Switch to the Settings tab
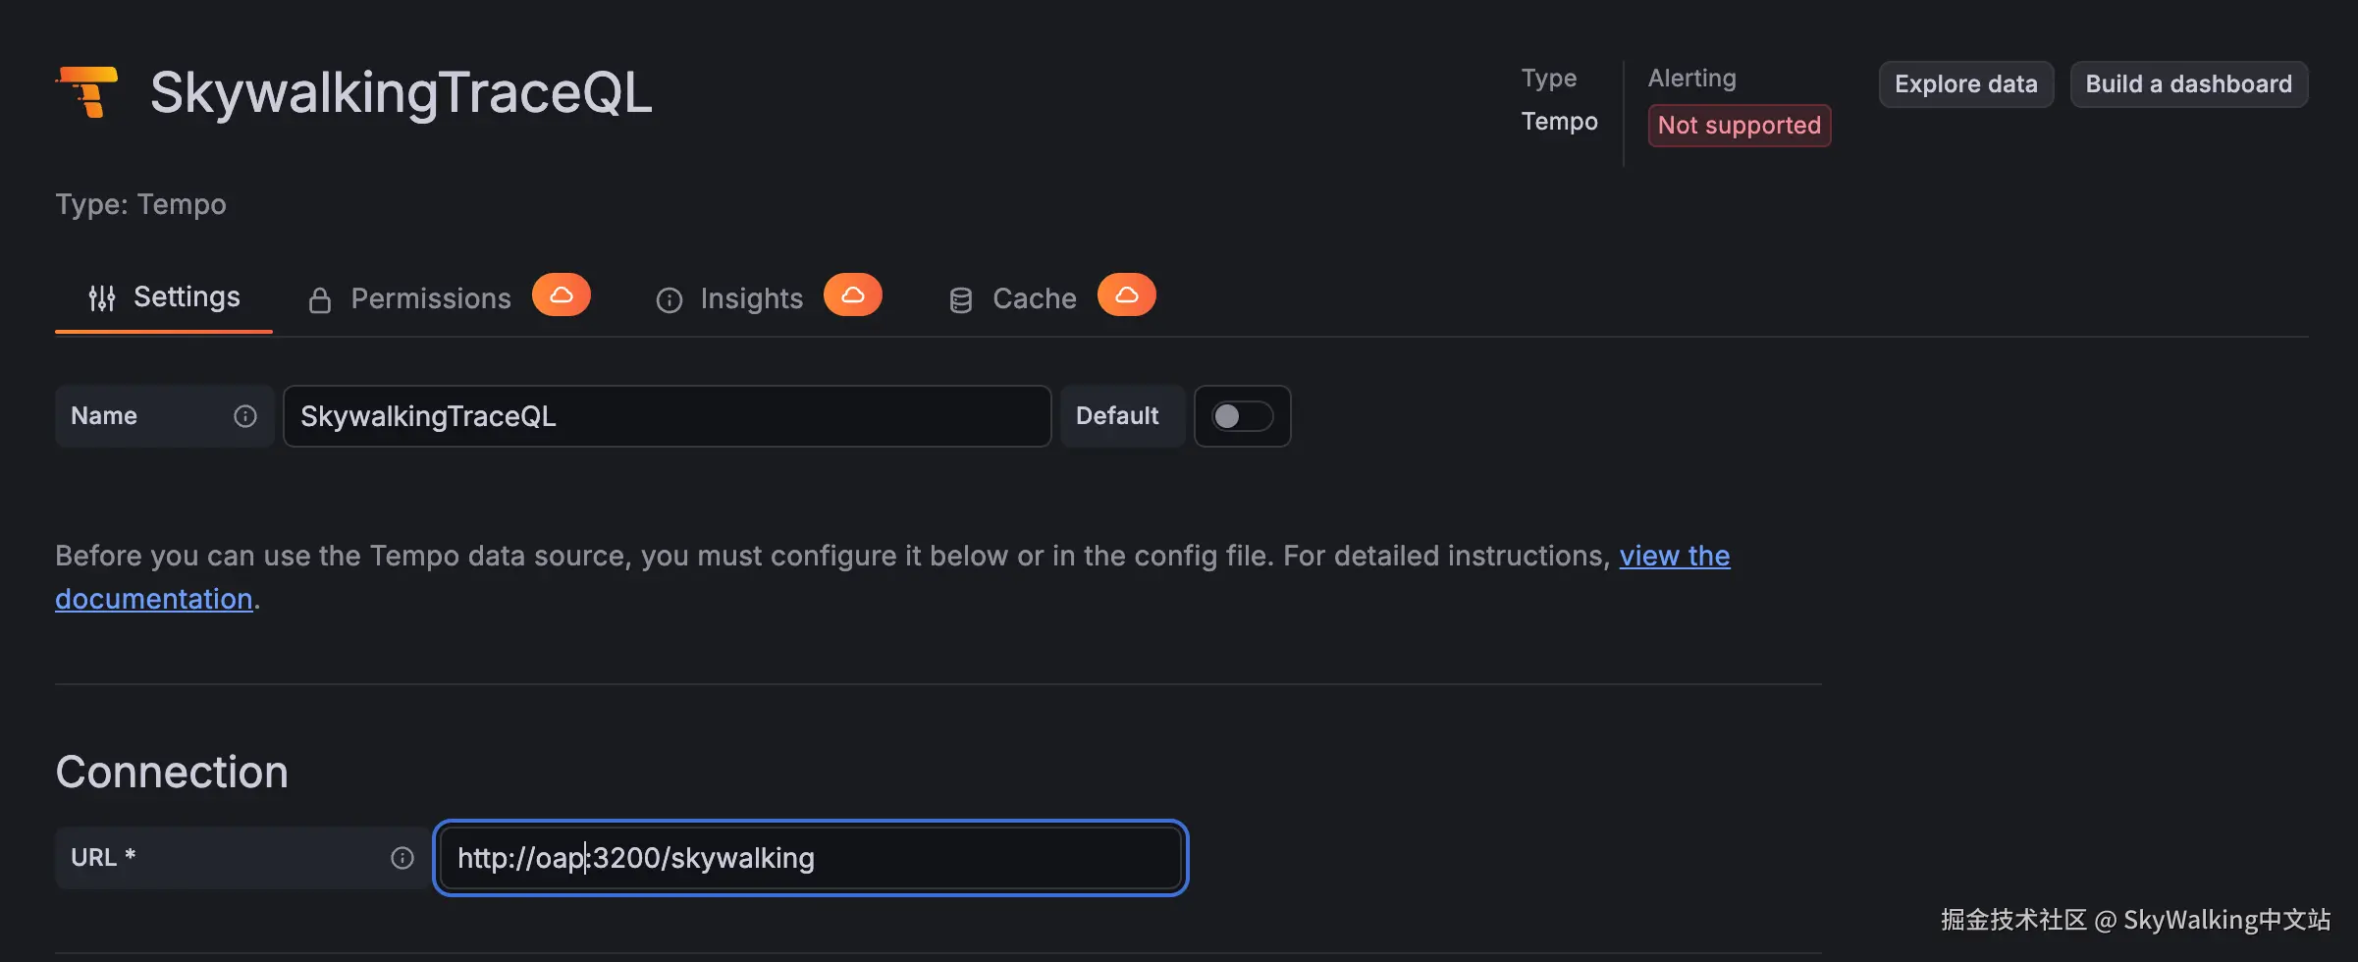Viewport: 2358px width, 962px height. click(186, 297)
